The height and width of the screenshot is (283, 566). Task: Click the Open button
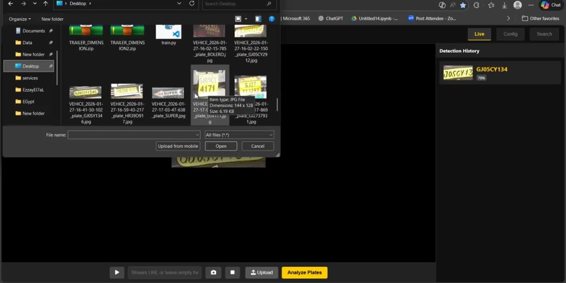coord(221,146)
